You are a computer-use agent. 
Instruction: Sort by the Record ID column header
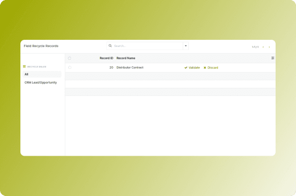[x=107, y=58]
